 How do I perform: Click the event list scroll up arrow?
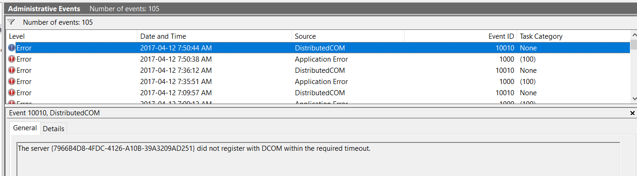tap(634, 35)
